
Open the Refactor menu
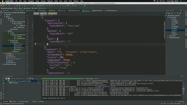pyautogui.click(x=50, y=1)
